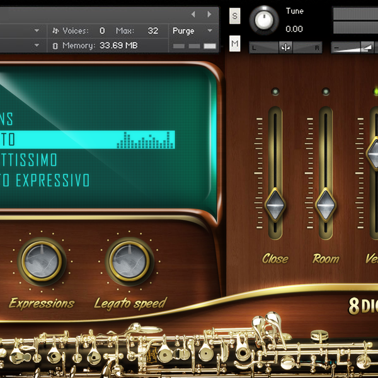Click the Memory usage icon

(55, 45)
